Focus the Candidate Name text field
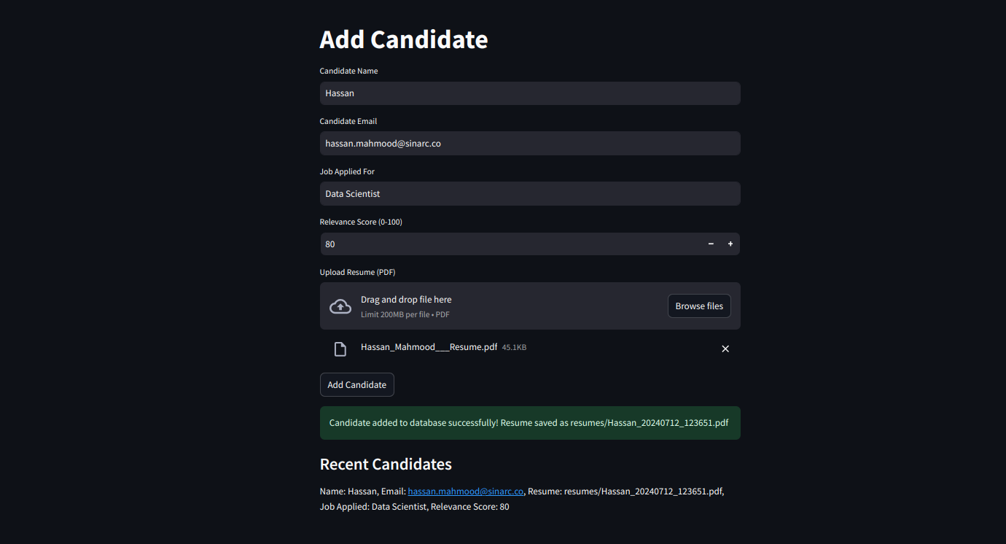 click(x=530, y=93)
